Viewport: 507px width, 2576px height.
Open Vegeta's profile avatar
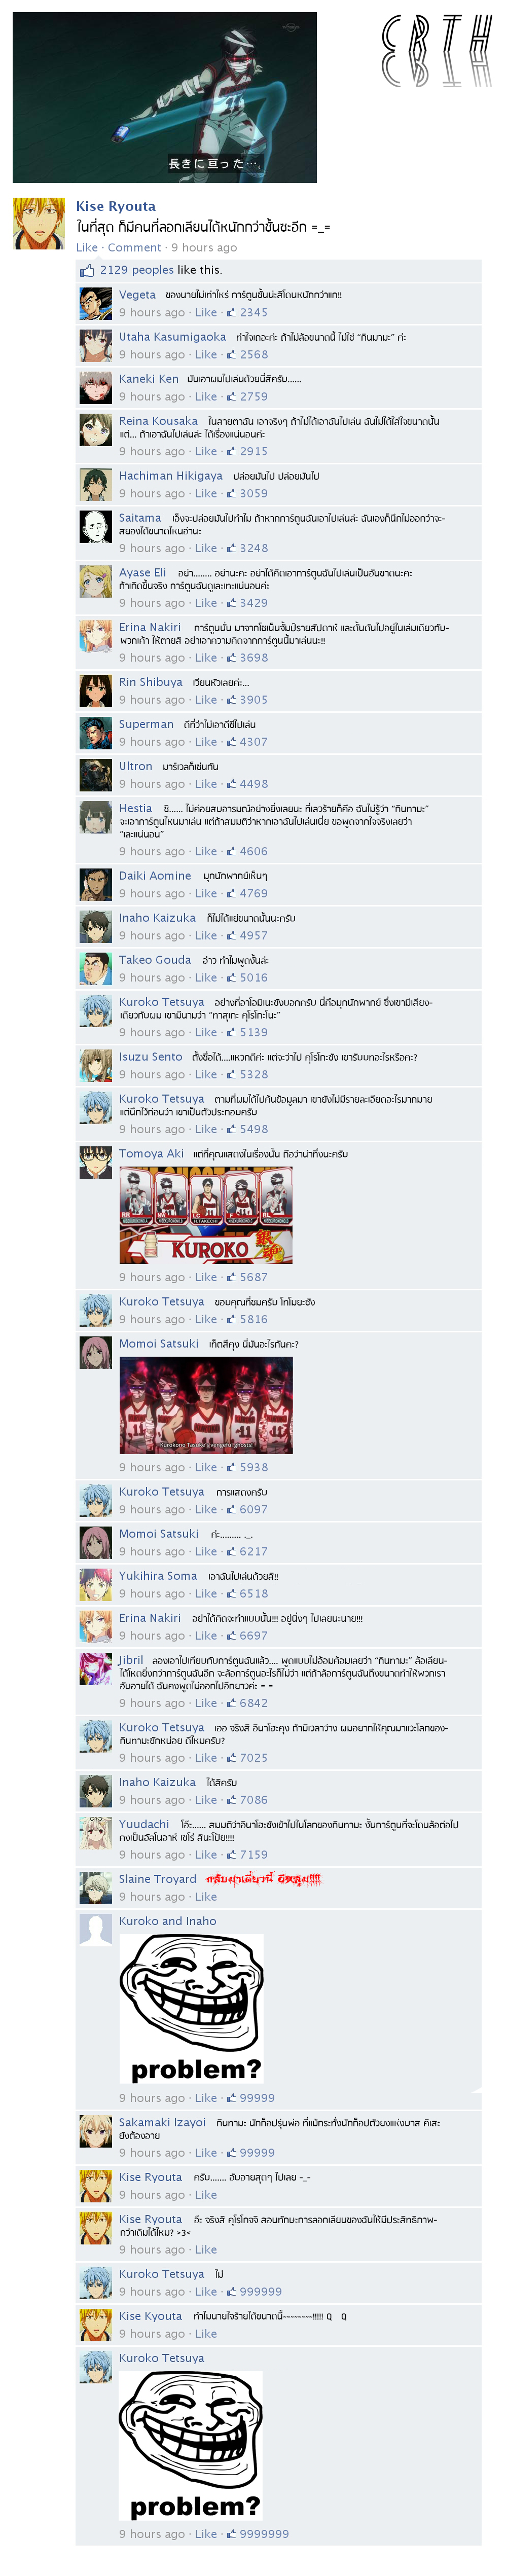[96, 303]
